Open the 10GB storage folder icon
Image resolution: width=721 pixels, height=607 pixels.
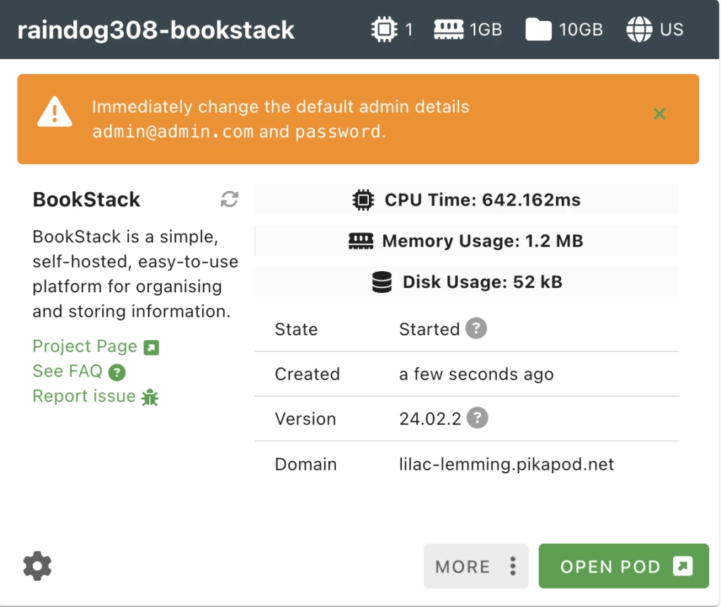pos(539,29)
